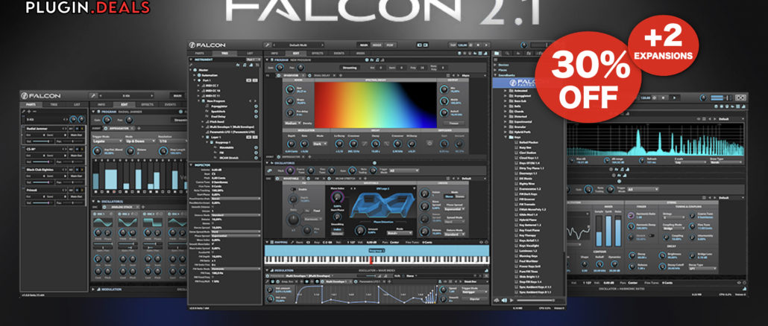768x326 pixels.
Task: Collapse the MODULATION section in center window
Action: (268, 269)
